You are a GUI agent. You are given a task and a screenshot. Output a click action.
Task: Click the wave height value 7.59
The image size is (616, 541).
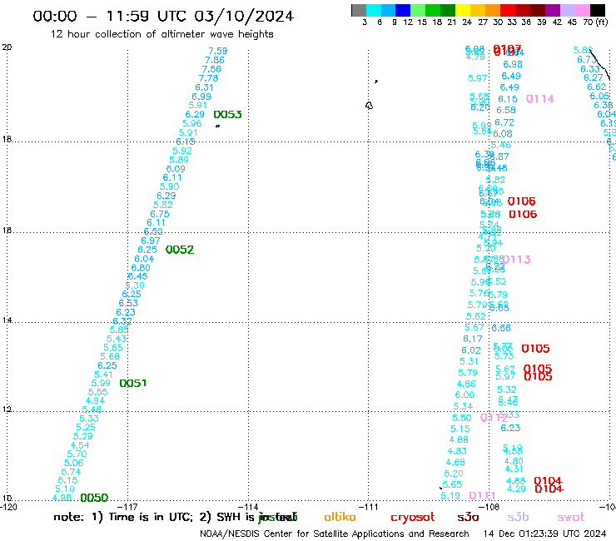point(217,51)
